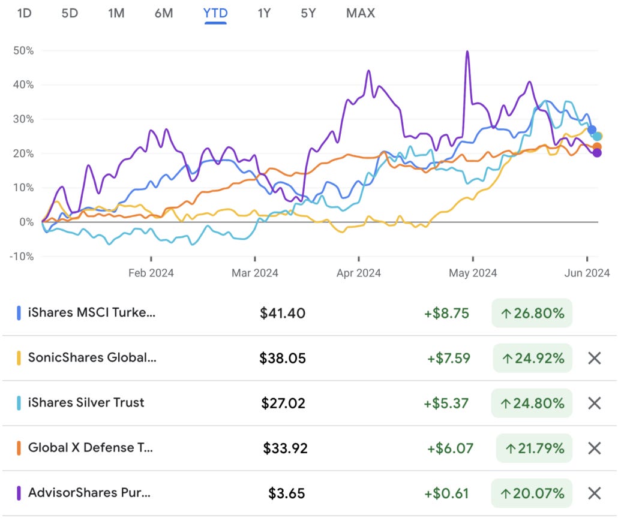
Task: Open Global X Defense T... fund name
Action: (x=90, y=448)
